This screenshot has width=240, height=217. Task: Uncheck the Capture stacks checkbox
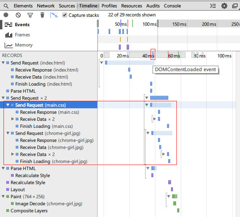pos(65,15)
